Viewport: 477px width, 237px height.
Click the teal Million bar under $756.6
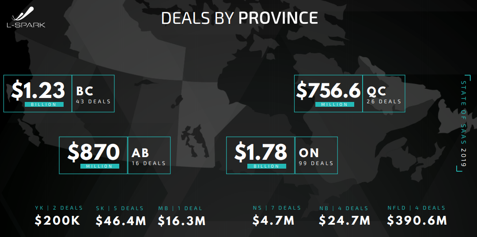335,104
